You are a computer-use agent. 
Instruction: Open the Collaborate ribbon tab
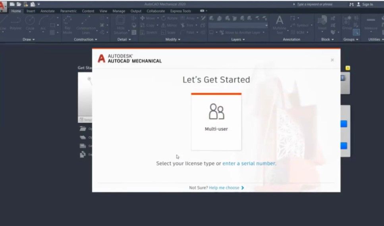point(156,11)
